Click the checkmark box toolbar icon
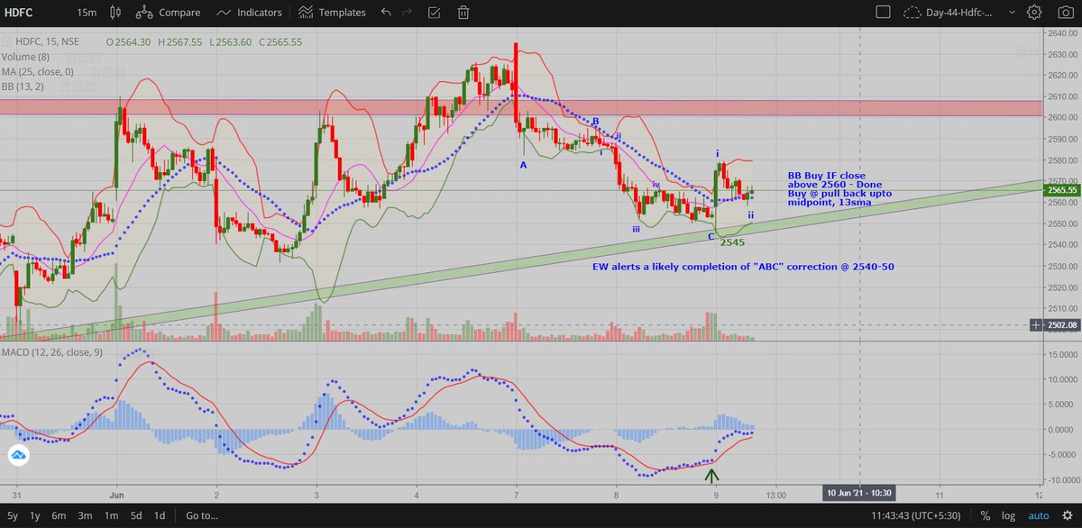Viewport: 1082px width, 528px height. [436, 13]
